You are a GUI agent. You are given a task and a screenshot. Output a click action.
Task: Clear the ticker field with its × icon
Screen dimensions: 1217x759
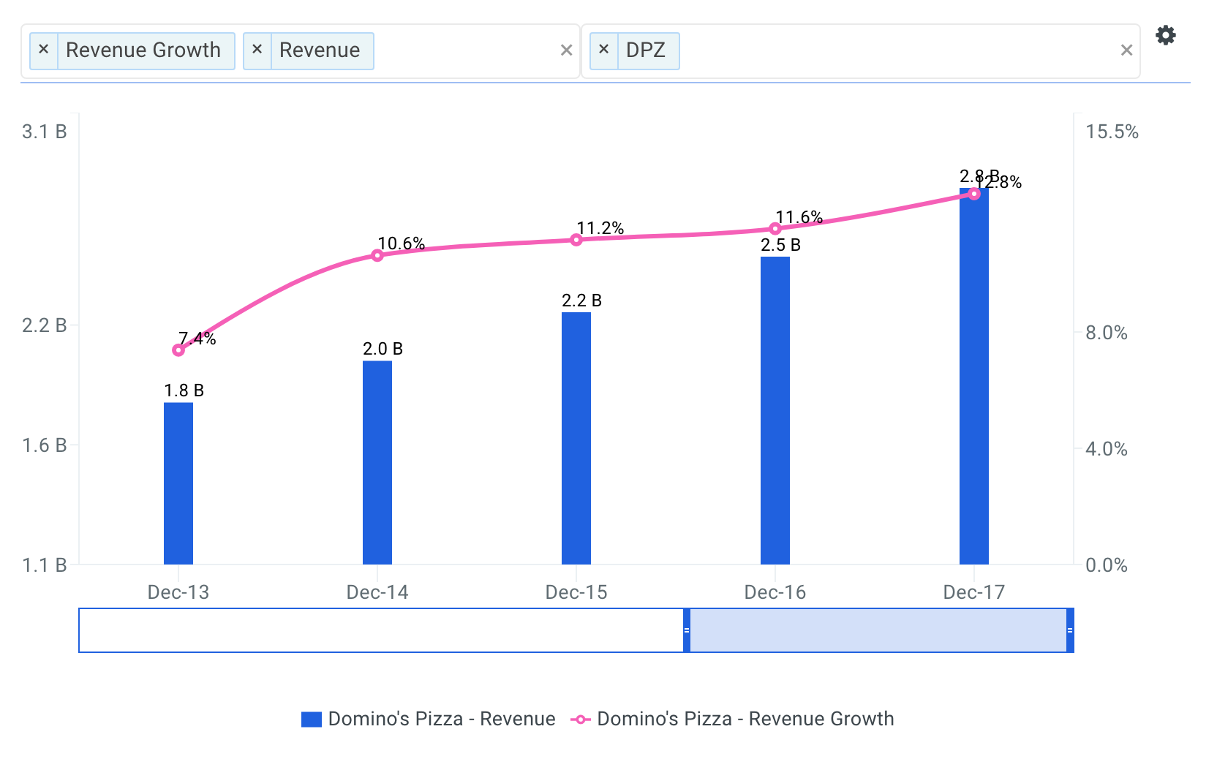1126,50
